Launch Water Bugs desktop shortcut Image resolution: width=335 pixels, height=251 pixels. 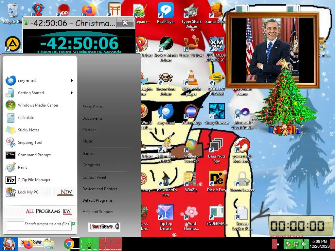[x=191, y=114]
